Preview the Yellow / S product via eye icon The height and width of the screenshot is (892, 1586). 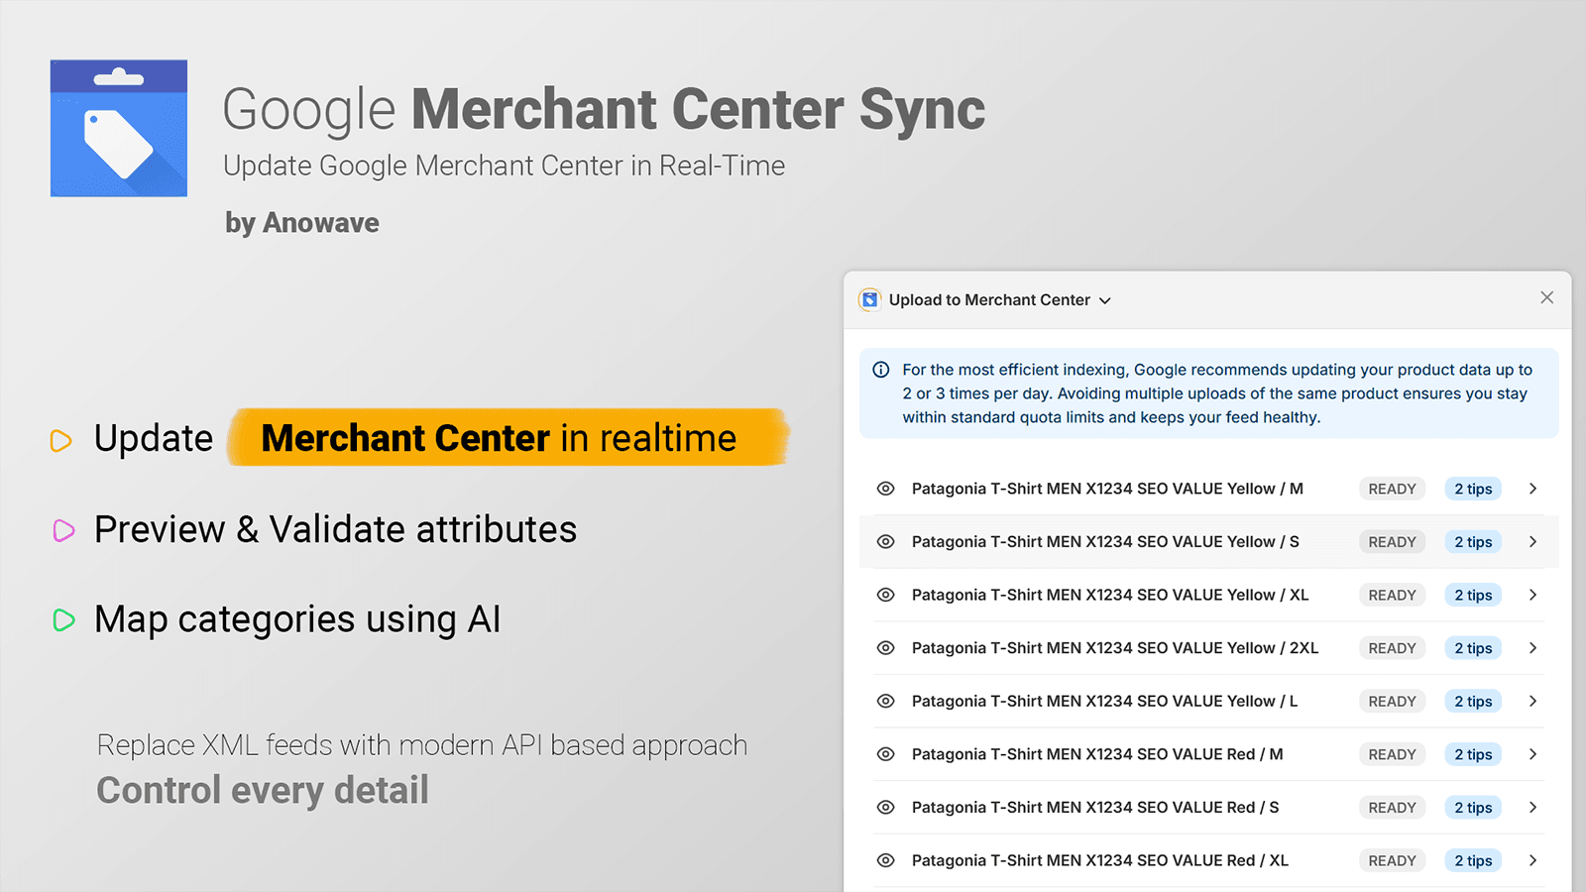pyautogui.click(x=886, y=542)
